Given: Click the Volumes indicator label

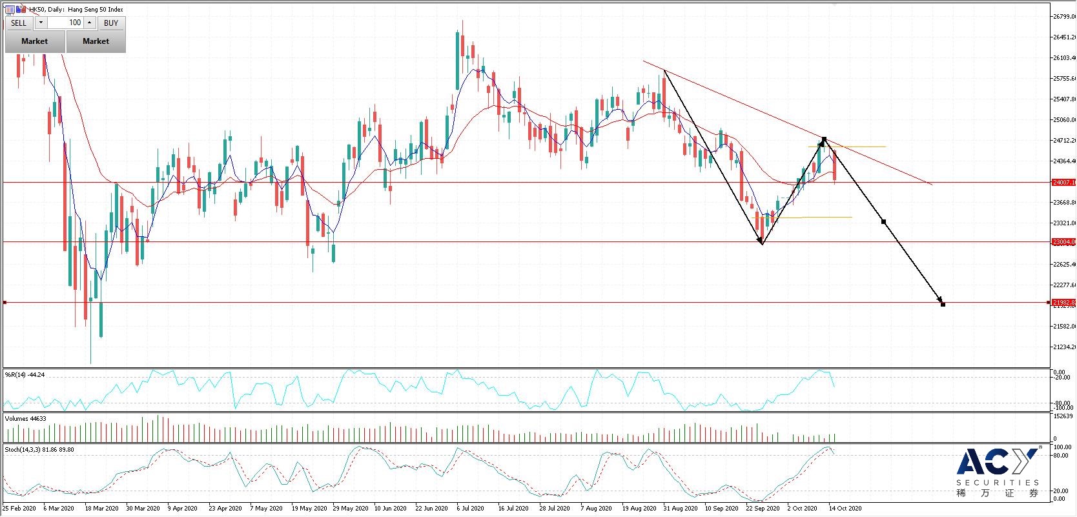Looking at the screenshot, I should pos(25,418).
